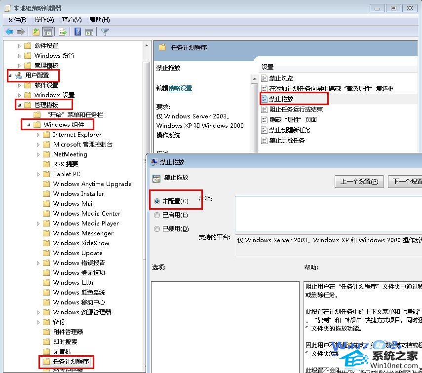Open the 策略设置 edit link
422x373 pixels.
click(x=180, y=88)
